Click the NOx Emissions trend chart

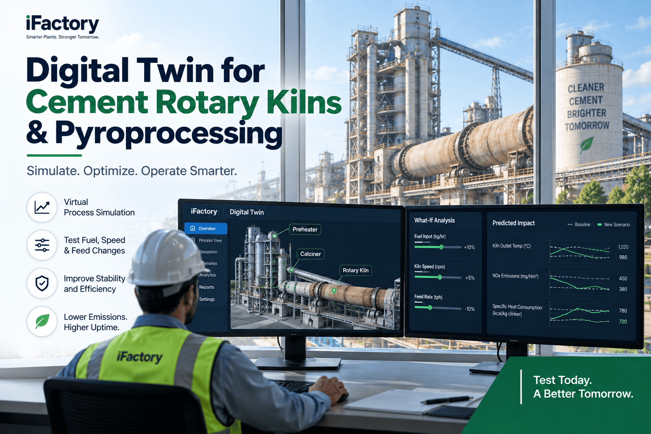(x=579, y=283)
